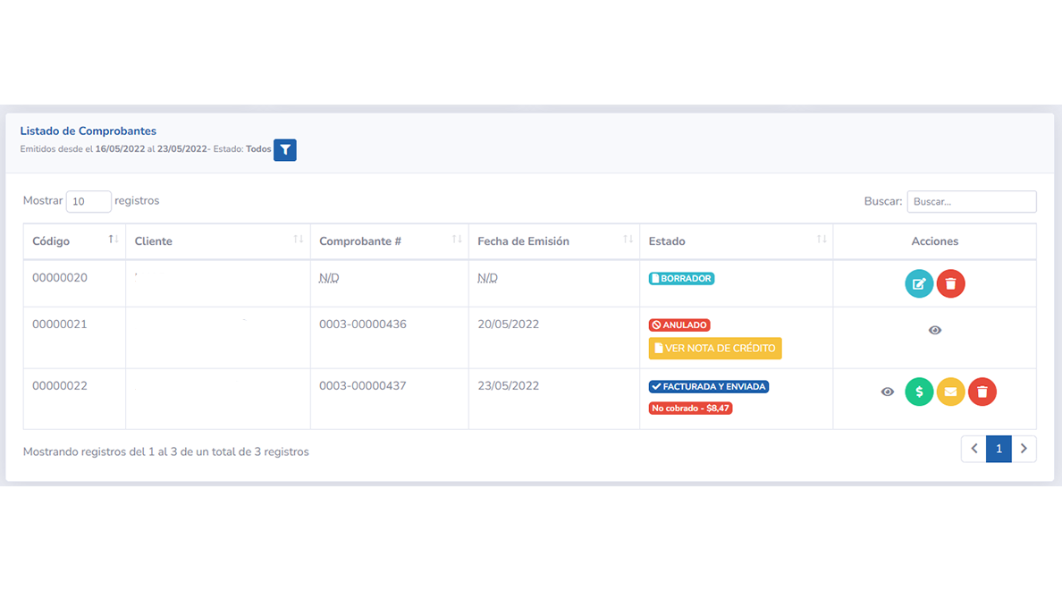Click the Mostrar registros count field

point(88,202)
